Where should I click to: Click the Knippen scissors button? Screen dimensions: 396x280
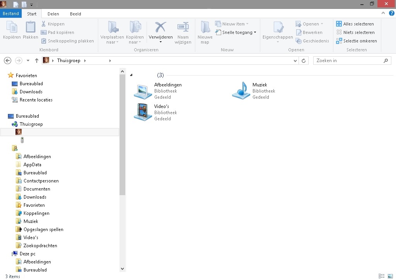tap(53, 24)
